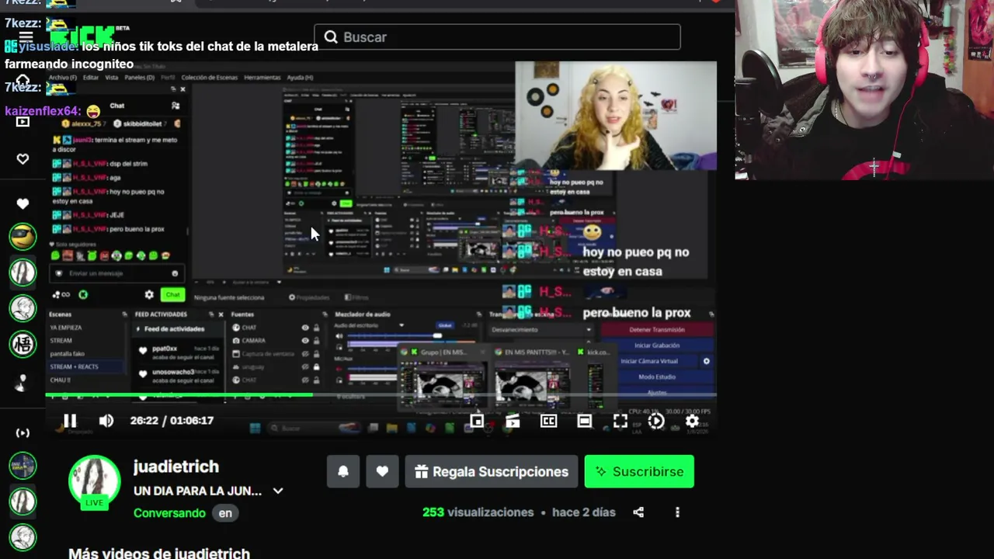Open the home icon in Kick sidebar

click(x=23, y=81)
